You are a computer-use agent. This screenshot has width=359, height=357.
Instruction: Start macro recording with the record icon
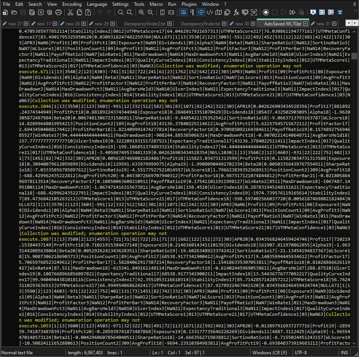[265, 13]
